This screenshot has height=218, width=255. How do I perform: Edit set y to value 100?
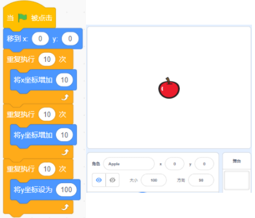coord(66,189)
